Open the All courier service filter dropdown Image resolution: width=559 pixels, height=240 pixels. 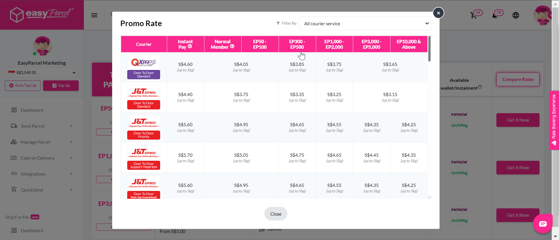(365, 24)
